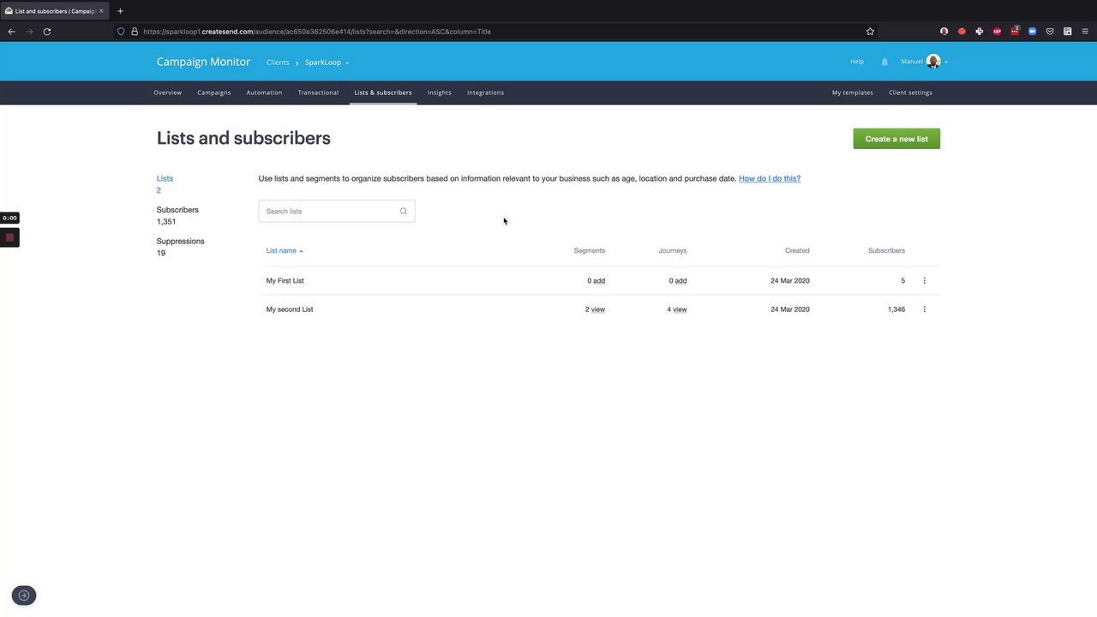Screen dimensions: 1097x617
Task: Open the notifications bell
Action: click(884, 62)
